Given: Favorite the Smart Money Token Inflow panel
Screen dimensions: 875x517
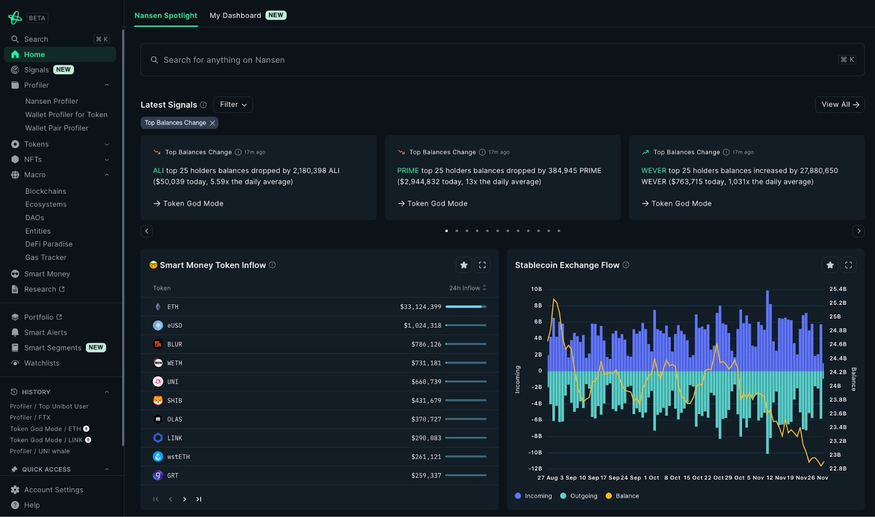Looking at the screenshot, I should (464, 265).
